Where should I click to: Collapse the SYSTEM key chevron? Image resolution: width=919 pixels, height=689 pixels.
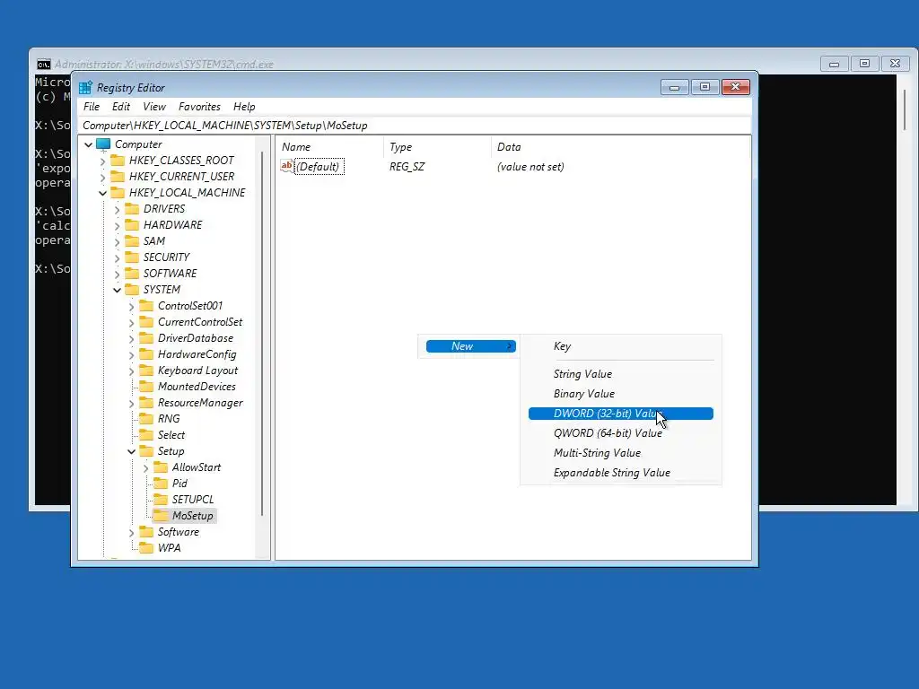[x=118, y=290]
